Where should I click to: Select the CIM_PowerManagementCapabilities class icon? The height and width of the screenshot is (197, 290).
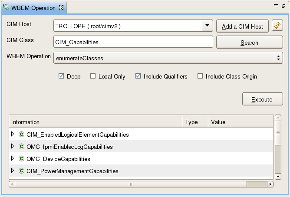[x=21, y=171]
